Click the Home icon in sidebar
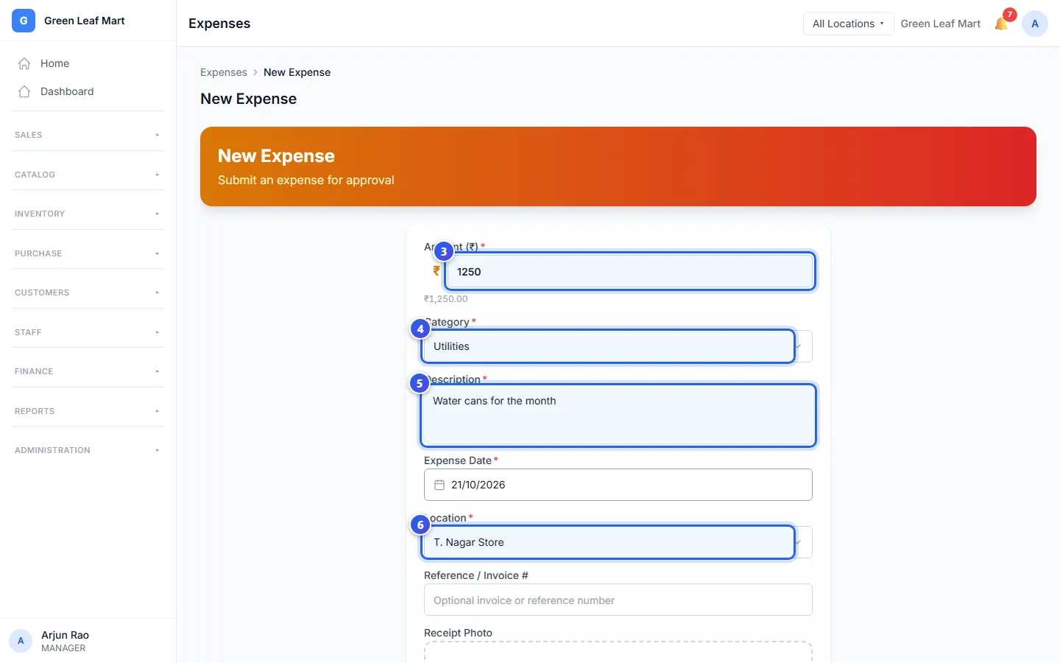 (24, 63)
